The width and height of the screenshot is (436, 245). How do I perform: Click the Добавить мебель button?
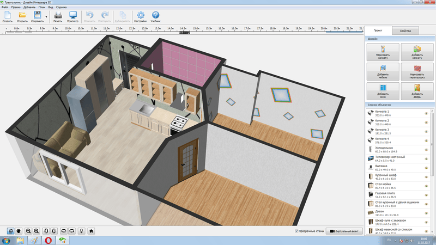(x=381, y=71)
